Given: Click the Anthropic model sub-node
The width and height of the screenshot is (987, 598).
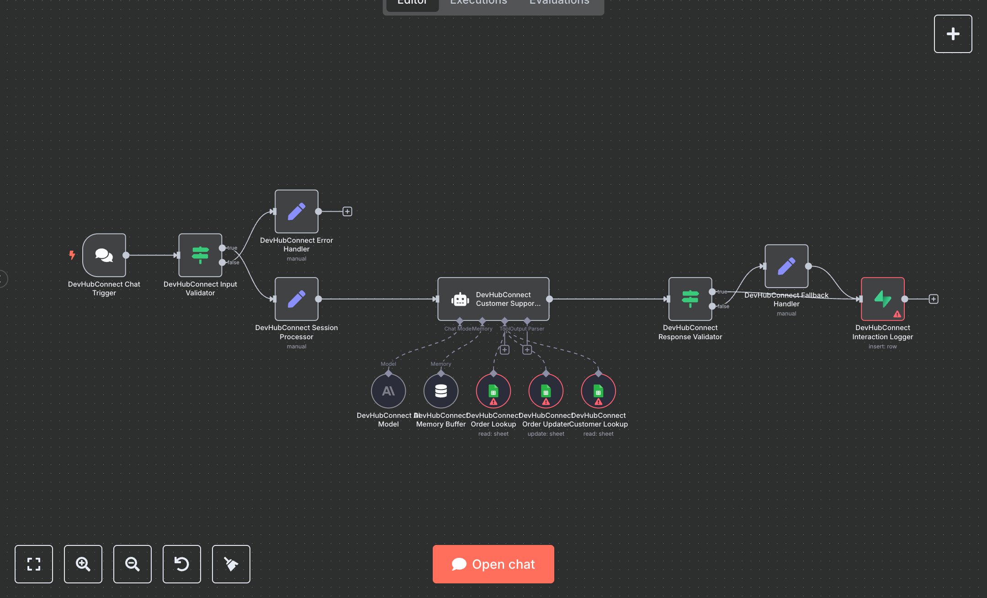Looking at the screenshot, I should tap(388, 391).
